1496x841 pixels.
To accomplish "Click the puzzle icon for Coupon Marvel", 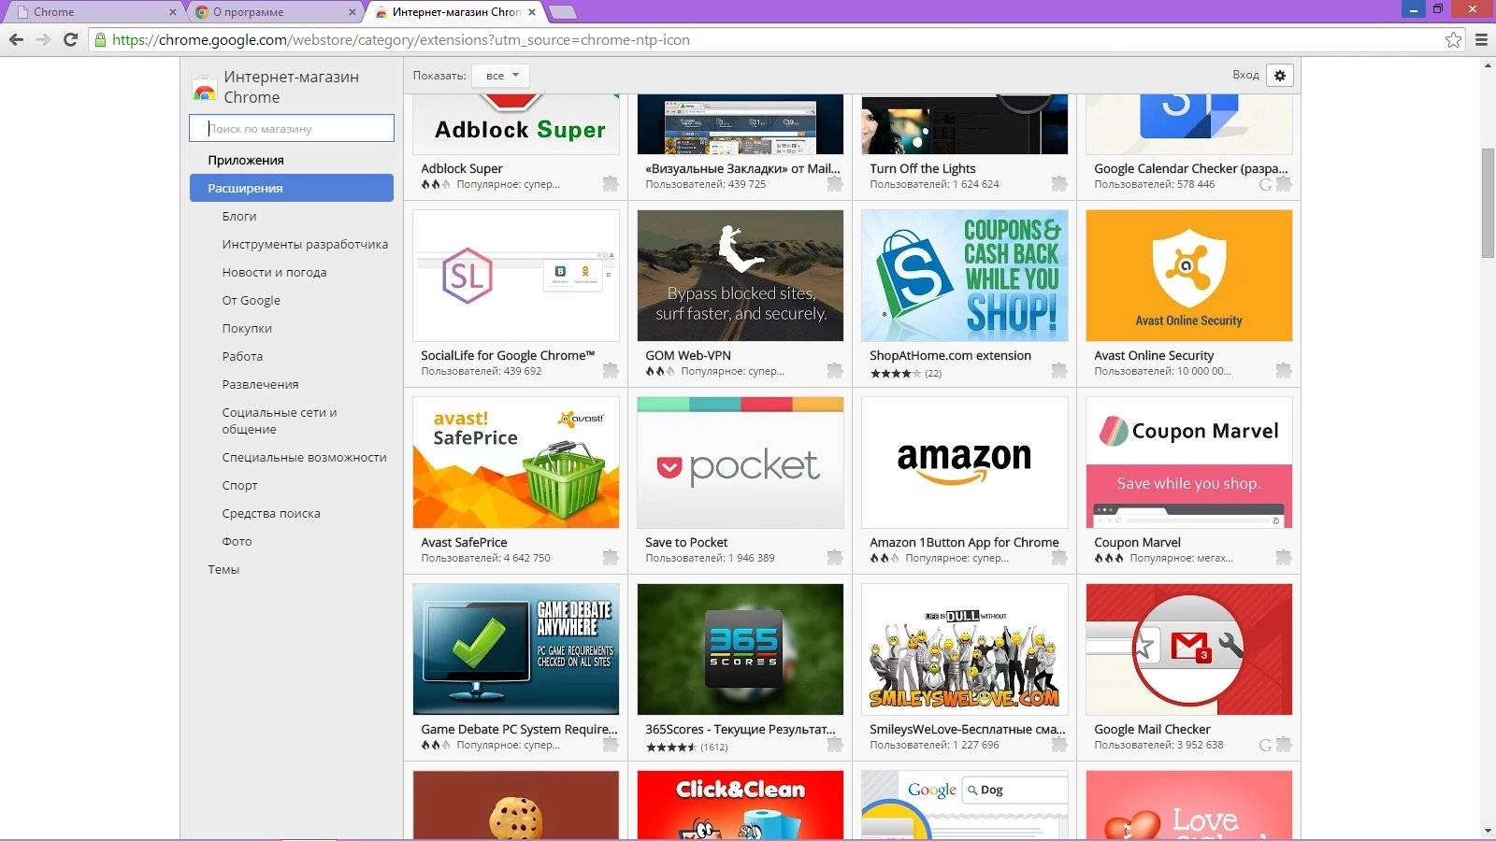I will (x=1284, y=558).
